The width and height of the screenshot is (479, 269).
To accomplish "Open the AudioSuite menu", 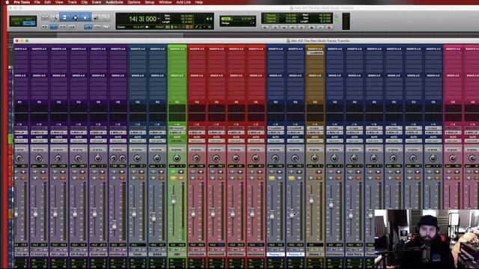I will point(115,2).
